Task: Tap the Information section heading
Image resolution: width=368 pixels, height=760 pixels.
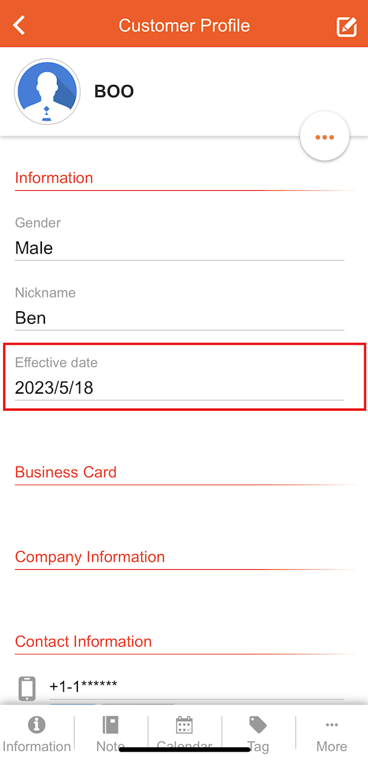Action: (54, 178)
